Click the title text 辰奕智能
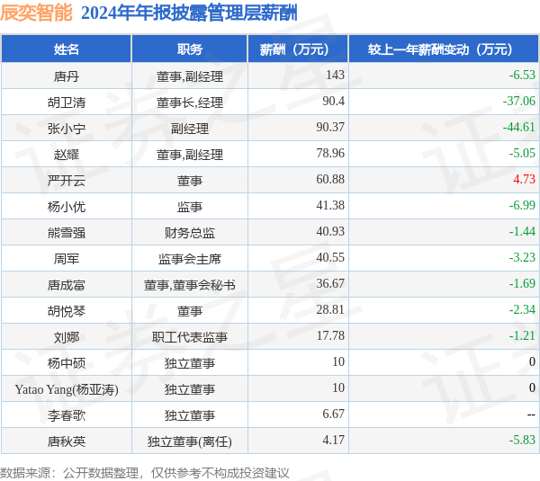Screen dimensions: 540x481 (x=36, y=13)
